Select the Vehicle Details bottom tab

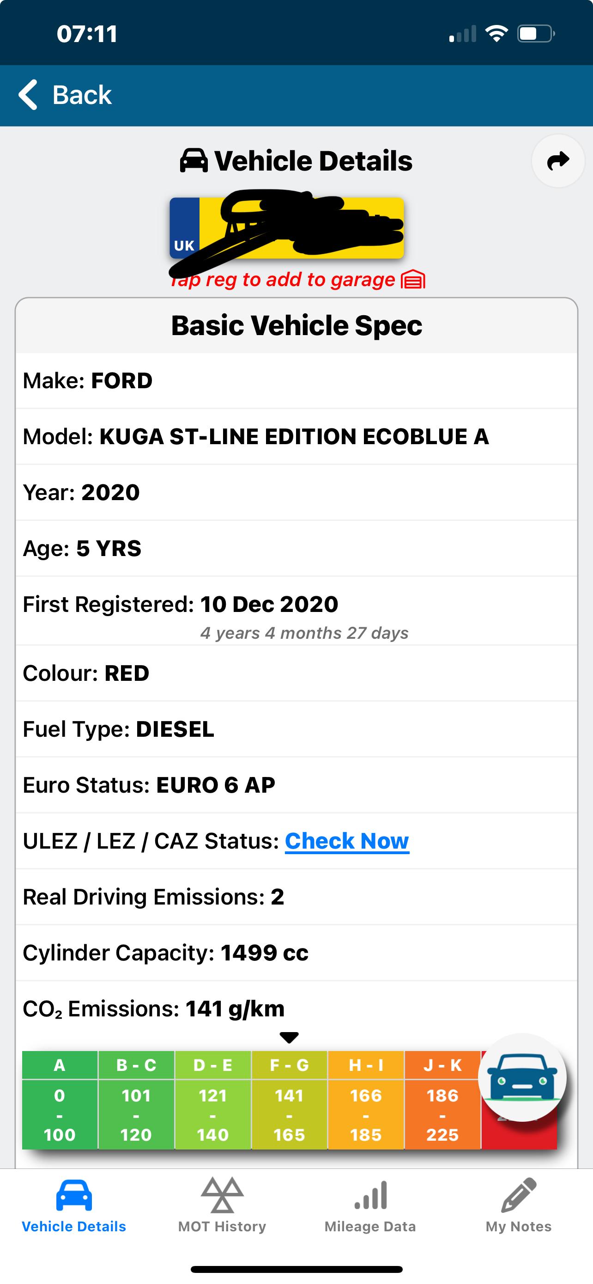[74, 1205]
